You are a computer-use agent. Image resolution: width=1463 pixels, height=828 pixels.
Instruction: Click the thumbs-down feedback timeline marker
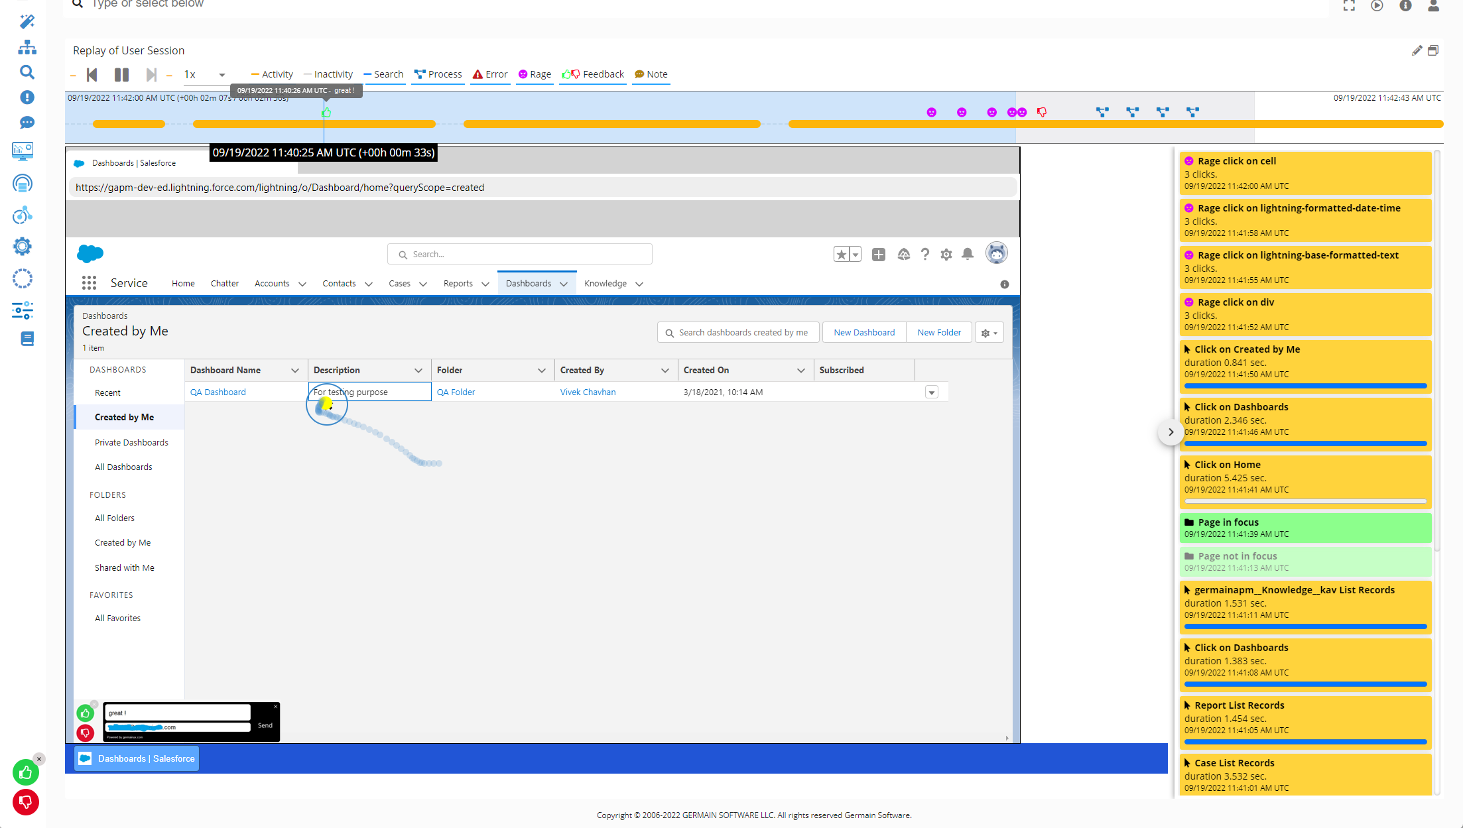pyautogui.click(x=1042, y=113)
